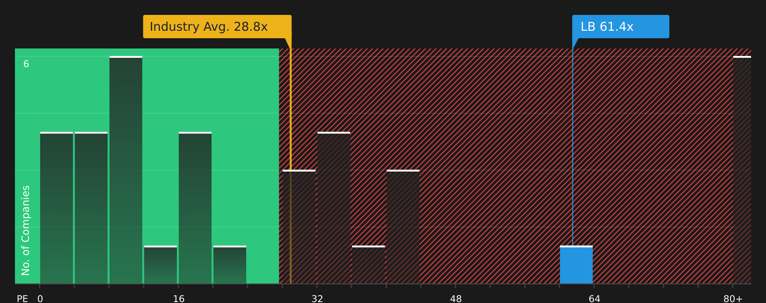Click the '32' x-axis label

point(317,299)
